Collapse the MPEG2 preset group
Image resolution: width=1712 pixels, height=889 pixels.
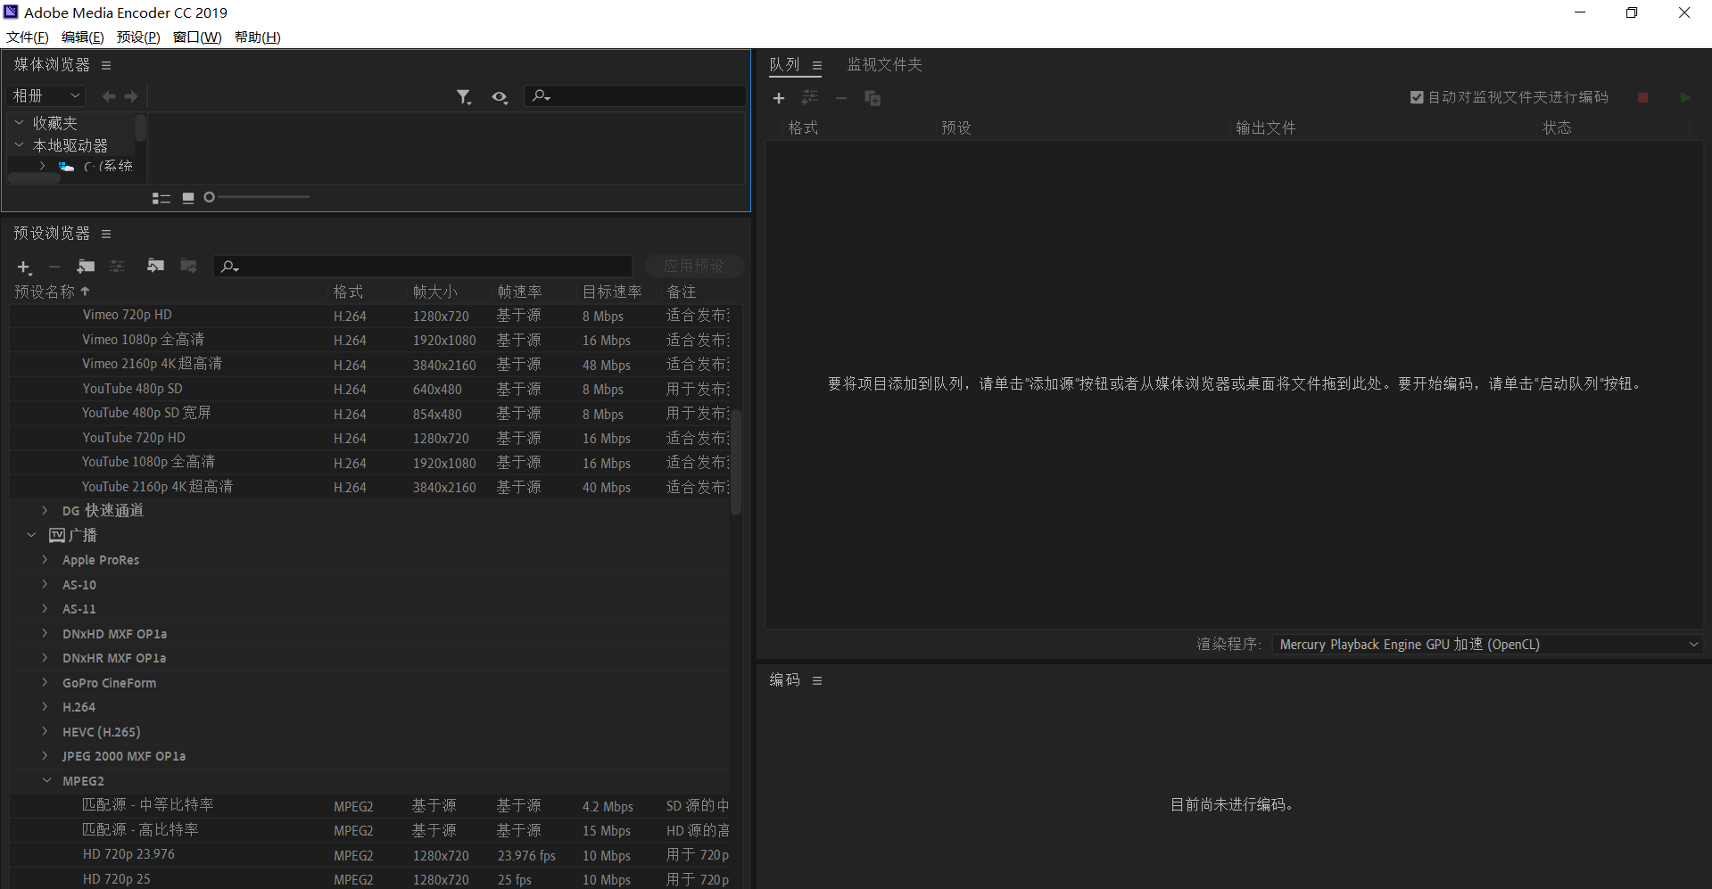tap(46, 780)
